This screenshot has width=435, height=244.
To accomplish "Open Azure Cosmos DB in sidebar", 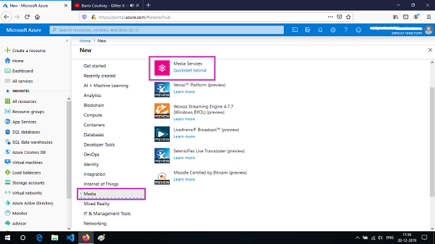I will tap(25, 152).
